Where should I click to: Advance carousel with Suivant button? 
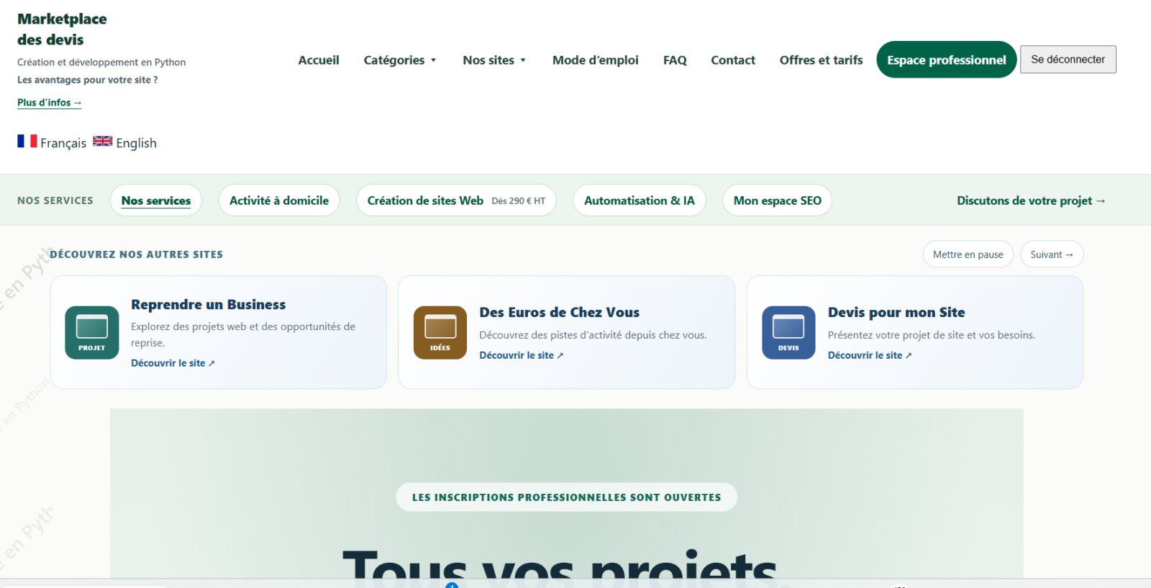[x=1052, y=254]
